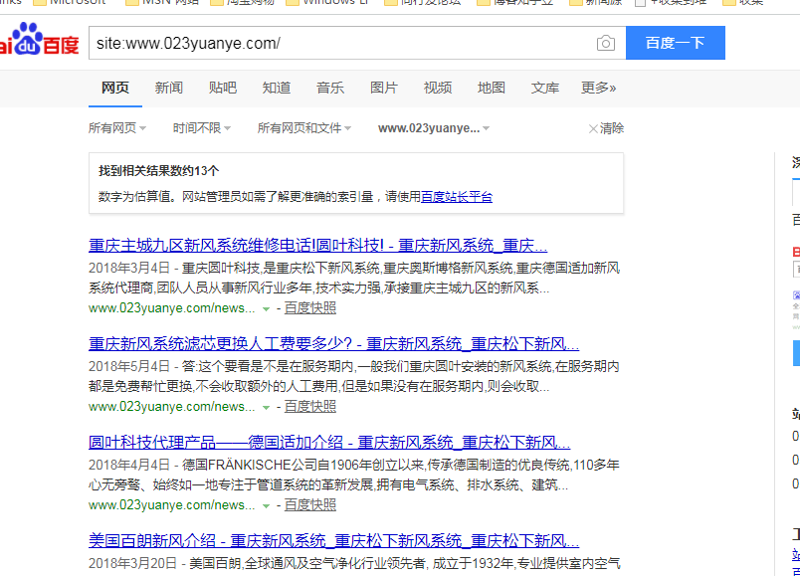The image size is (800, 576).
Task: Open the 视频 tab
Action: pyautogui.click(x=438, y=88)
